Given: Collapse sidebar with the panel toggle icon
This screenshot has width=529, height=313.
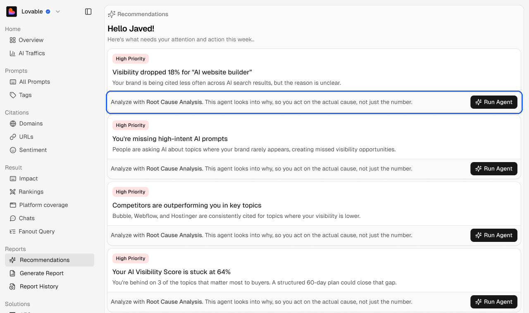Looking at the screenshot, I should 88,12.
